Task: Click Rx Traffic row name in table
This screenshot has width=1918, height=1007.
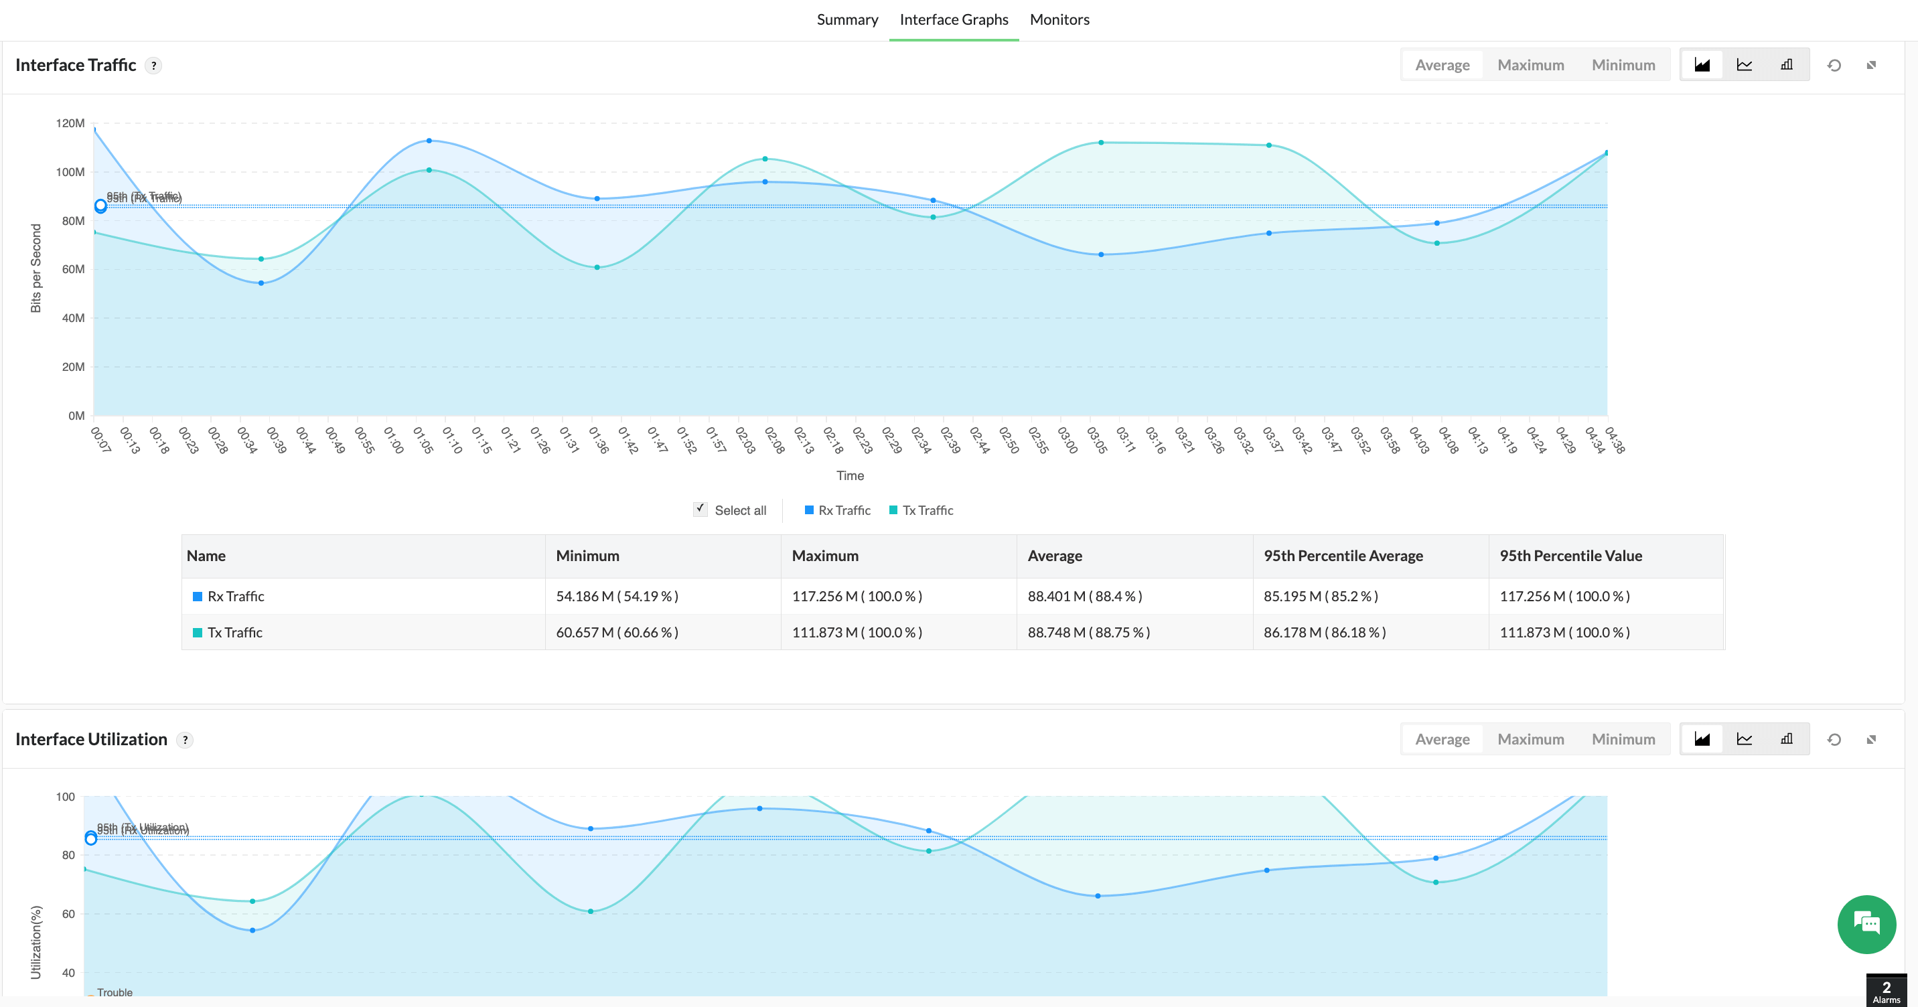Action: pyautogui.click(x=236, y=596)
